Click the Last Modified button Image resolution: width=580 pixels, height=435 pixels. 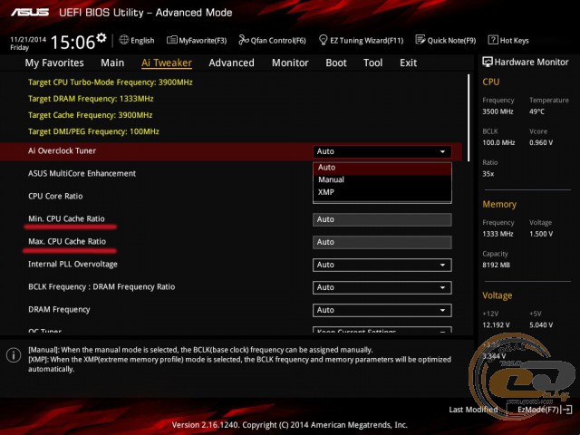tap(473, 410)
